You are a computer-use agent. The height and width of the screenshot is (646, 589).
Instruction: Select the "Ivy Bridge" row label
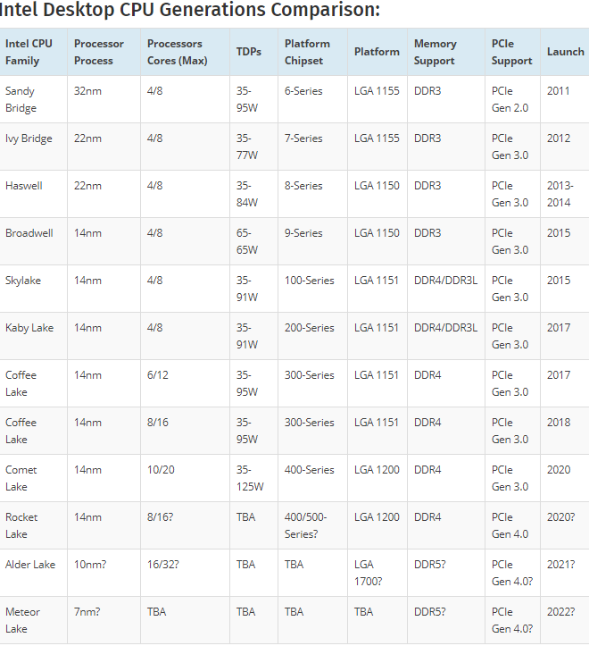click(x=29, y=138)
